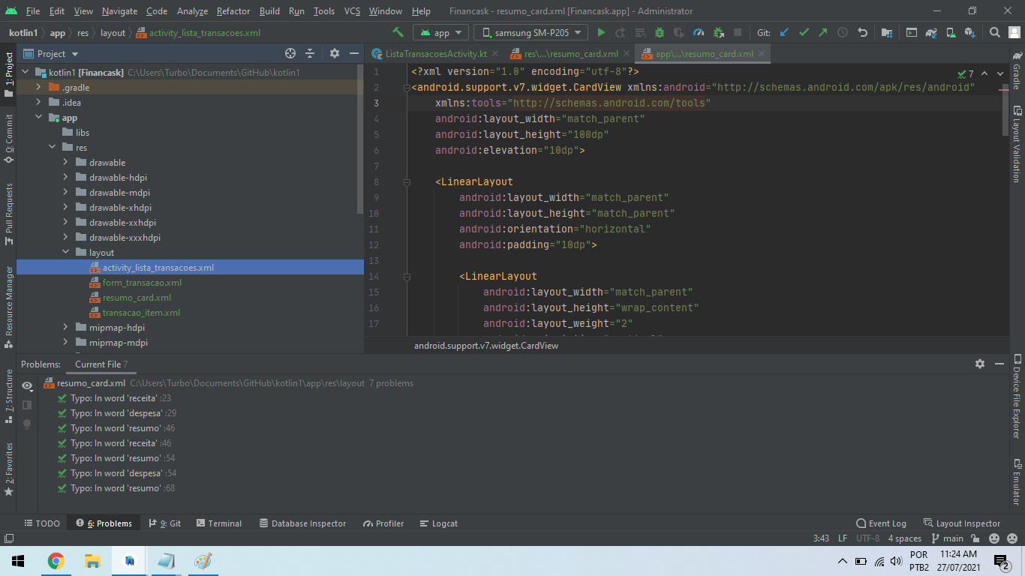Select transacao_item.xml in project tree
Image resolution: width=1025 pixels, height=576 pixels.
tap(141, 313)
